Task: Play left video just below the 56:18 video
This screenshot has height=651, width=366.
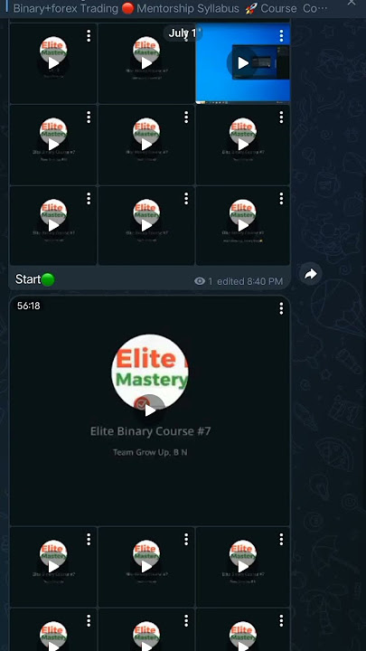Action: (53, 566)
